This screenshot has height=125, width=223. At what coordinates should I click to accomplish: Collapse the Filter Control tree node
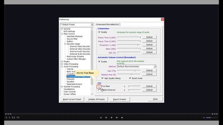[62, 34]
